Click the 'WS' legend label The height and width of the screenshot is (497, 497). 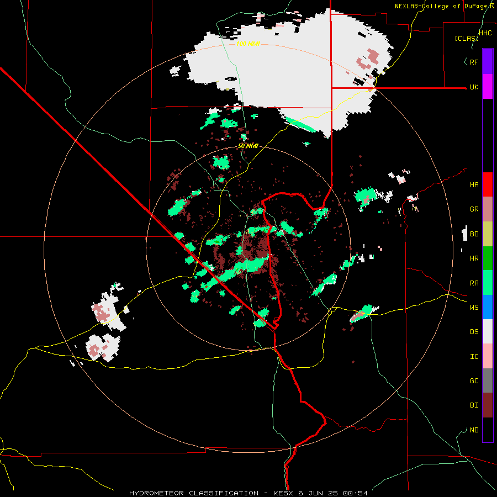474,308
